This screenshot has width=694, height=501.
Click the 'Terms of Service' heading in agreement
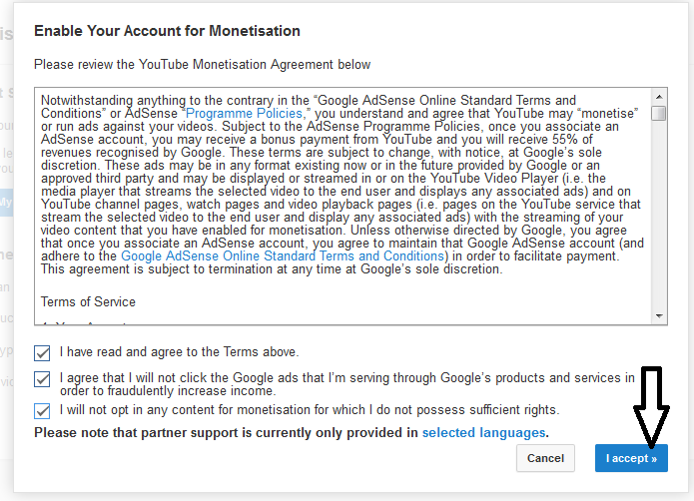coord(88,301)
